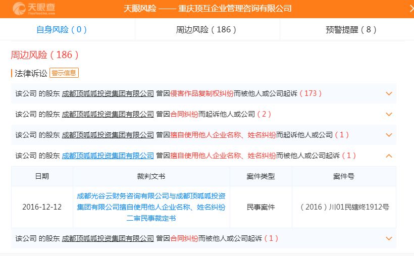Screen dimensions: 414x256
Task: Click the 天眼查 logo in header
Action: tap(34, 9)
